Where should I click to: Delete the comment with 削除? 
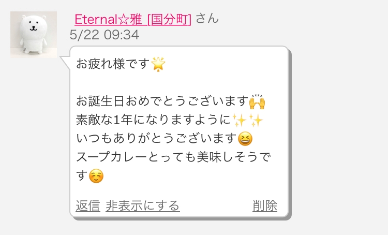click(x=265, y=206)
